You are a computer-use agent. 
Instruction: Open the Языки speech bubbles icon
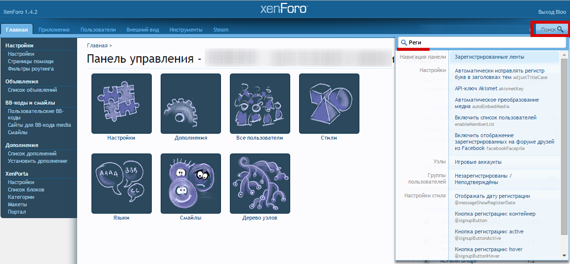pyautogui.click(x=122, y=184)
